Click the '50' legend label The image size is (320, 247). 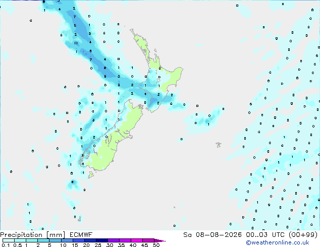coord(156,245)
